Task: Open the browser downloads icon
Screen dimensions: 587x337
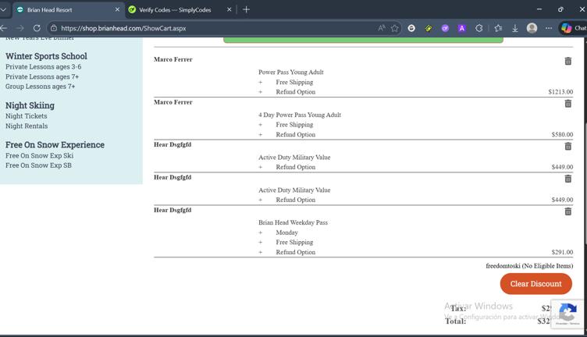Action: (x=515, y=28)
